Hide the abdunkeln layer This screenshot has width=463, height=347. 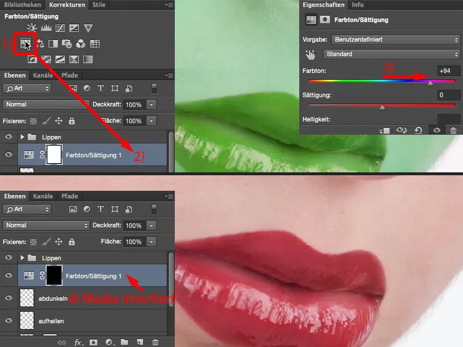click(9, 298)
